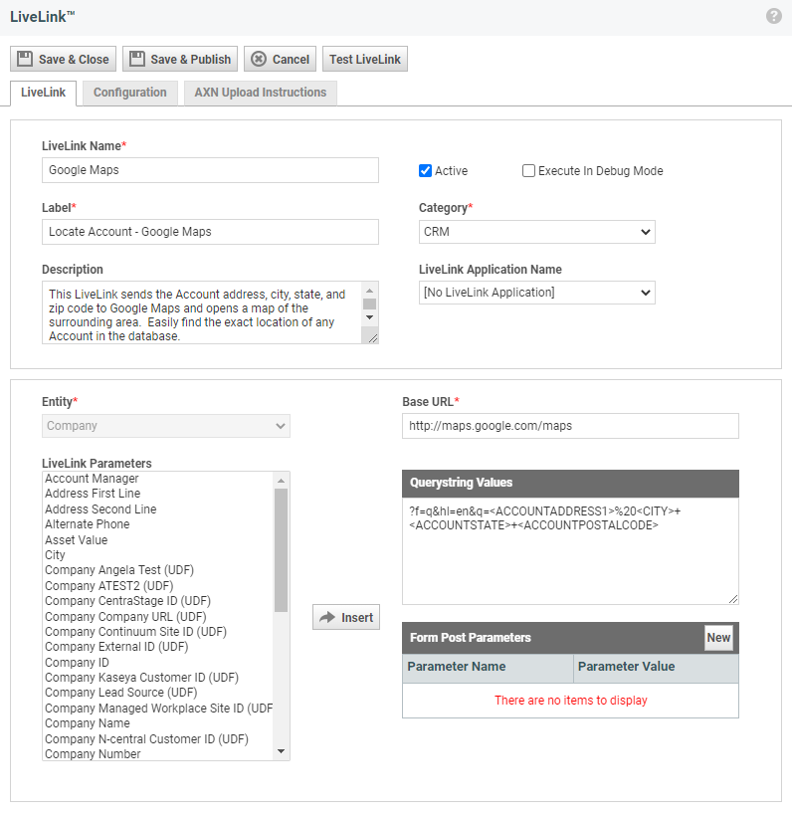Click into the Label input field
The height and width of the screenshot is (814, 792).
(210, 232)
